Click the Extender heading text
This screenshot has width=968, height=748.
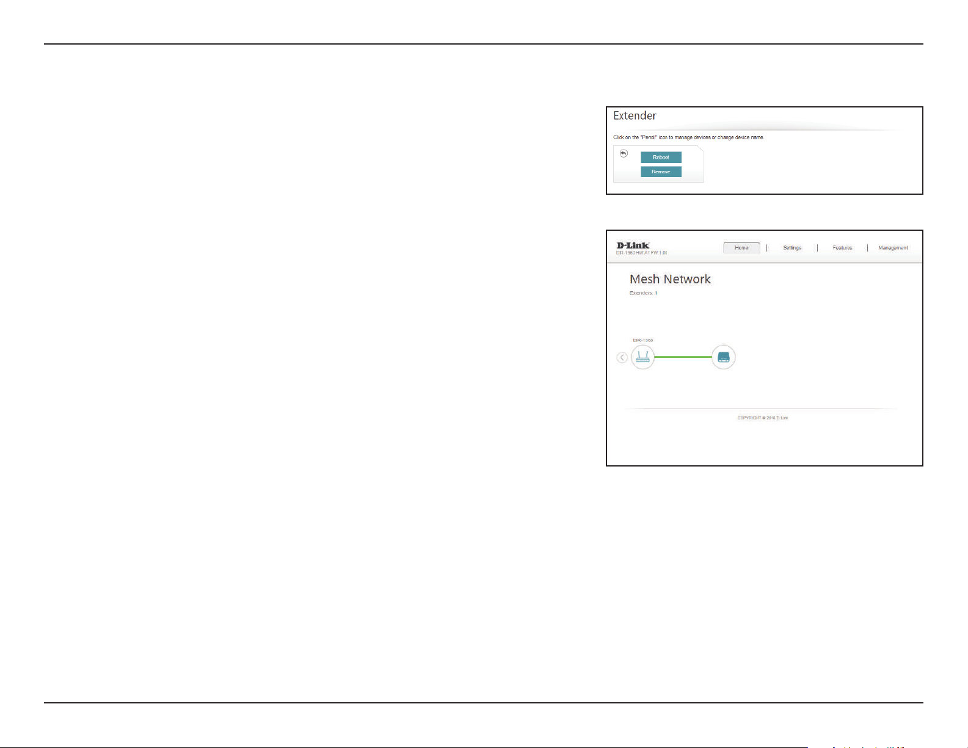point(635,115)
